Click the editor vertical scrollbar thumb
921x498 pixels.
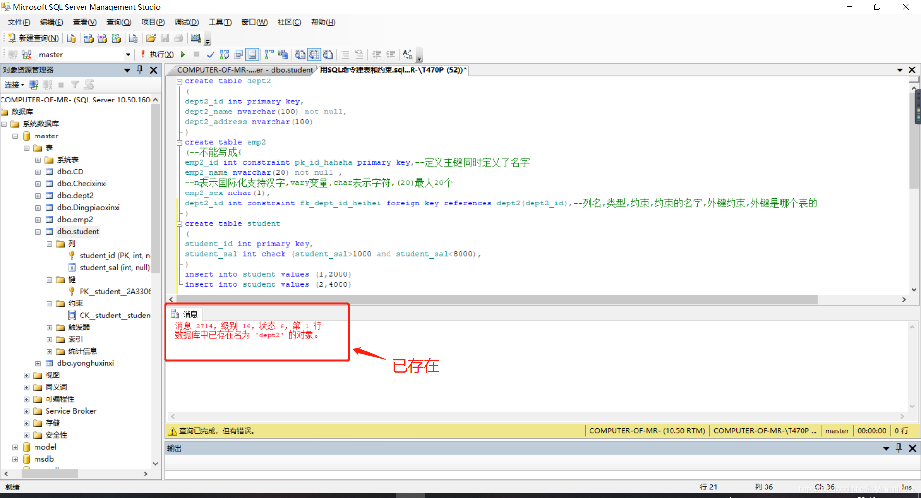click(915, 140)
